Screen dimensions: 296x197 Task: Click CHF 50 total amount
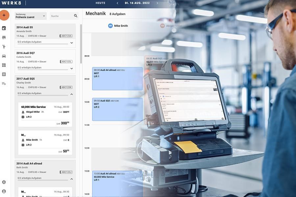(x=64, y=151)
